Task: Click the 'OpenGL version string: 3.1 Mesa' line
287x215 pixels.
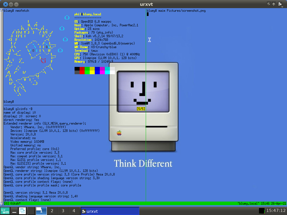Action: tap(36, 193)
